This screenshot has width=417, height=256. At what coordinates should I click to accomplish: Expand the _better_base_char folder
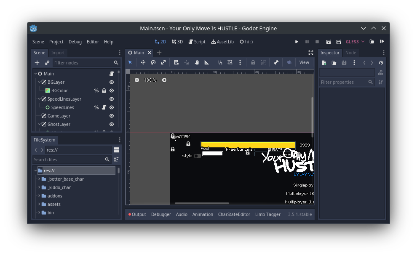(39, 179)
